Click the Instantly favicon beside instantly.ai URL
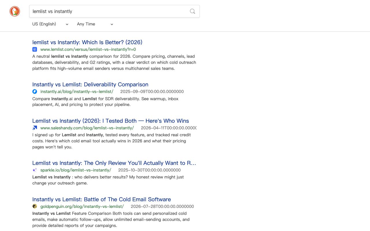Screen dimensions: 370x231 click(x=35, y=92)
